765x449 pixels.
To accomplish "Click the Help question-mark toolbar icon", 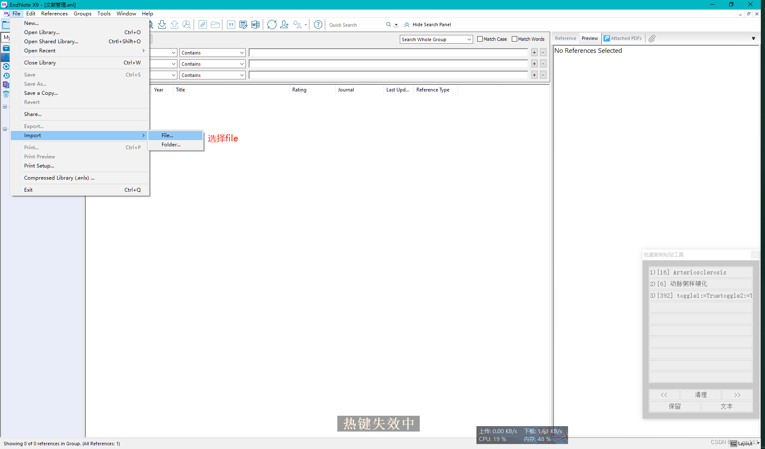I will tap(318, 25).
